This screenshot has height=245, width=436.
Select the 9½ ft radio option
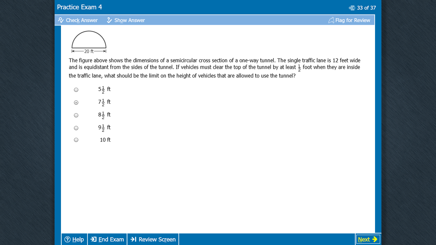point(76,128)
